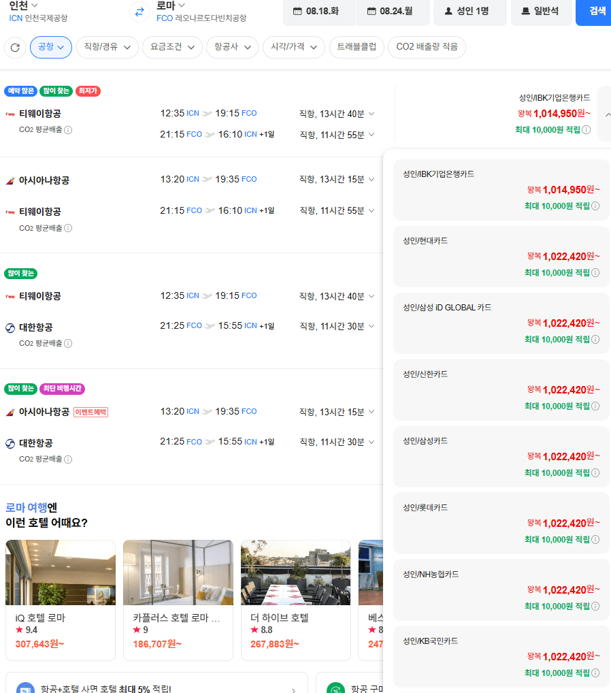The height and width of the screenshot is (693, 611).
Task: Swap departure and arrival cities icon
Action: 139,12
